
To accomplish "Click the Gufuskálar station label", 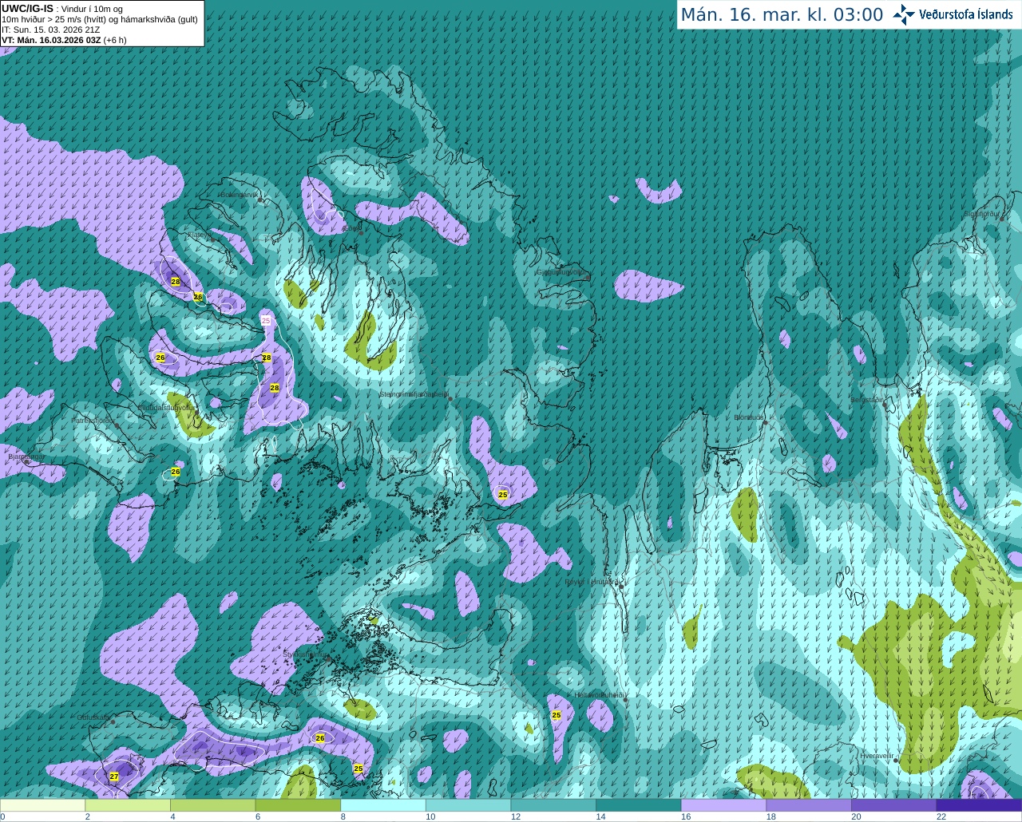I will tap(93, 717).
